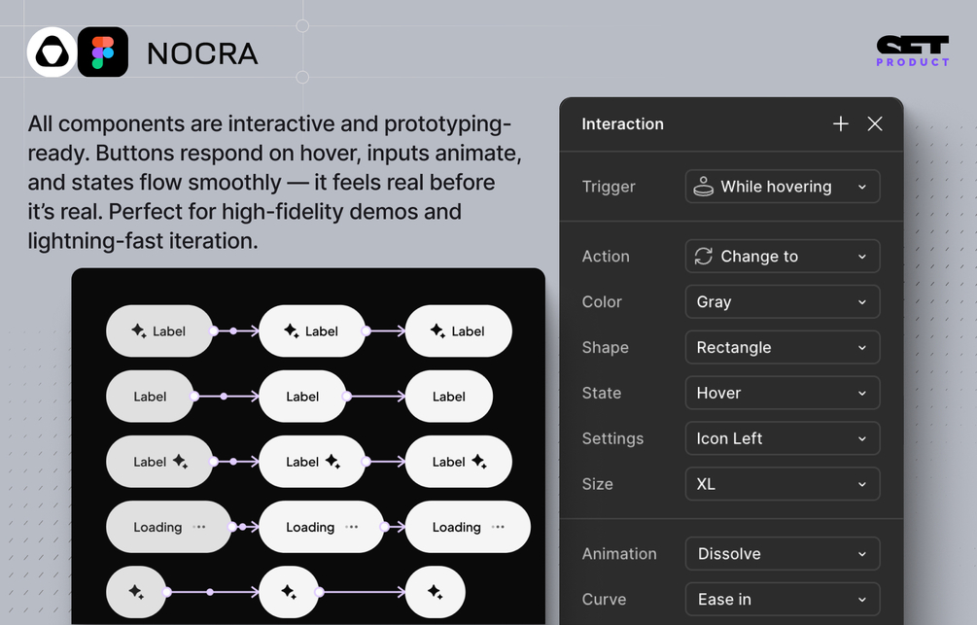Click the Set Product logo

tap(912, 52)
